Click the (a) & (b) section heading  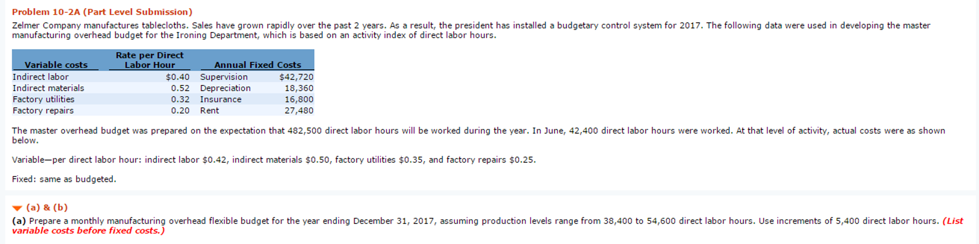[47, 208]
